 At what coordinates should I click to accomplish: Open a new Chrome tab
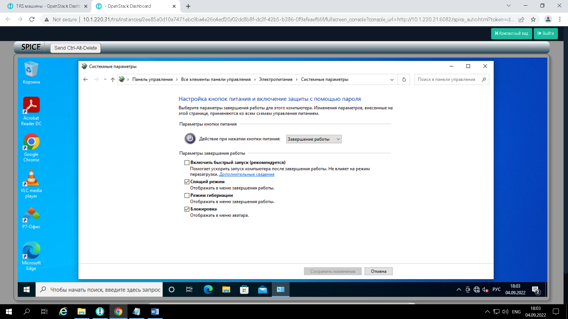(188, 6)
